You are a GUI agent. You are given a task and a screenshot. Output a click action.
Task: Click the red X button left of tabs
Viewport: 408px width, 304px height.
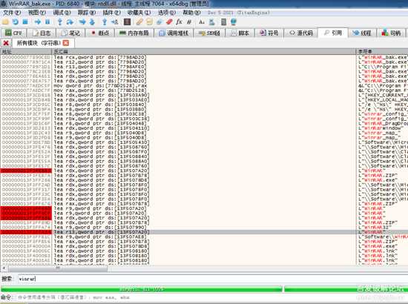6,43
